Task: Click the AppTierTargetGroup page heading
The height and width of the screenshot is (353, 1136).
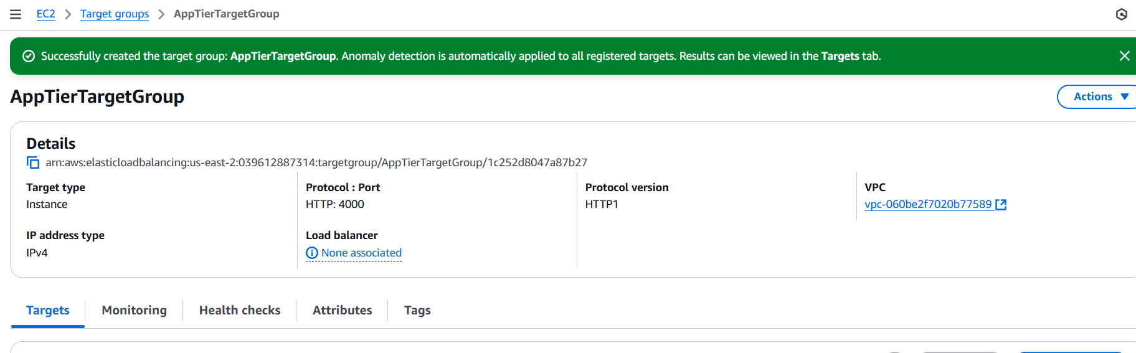Action: tap(97, 96)
